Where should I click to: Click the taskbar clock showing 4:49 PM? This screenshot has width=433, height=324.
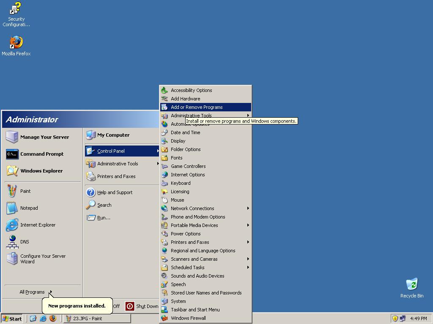418,319
